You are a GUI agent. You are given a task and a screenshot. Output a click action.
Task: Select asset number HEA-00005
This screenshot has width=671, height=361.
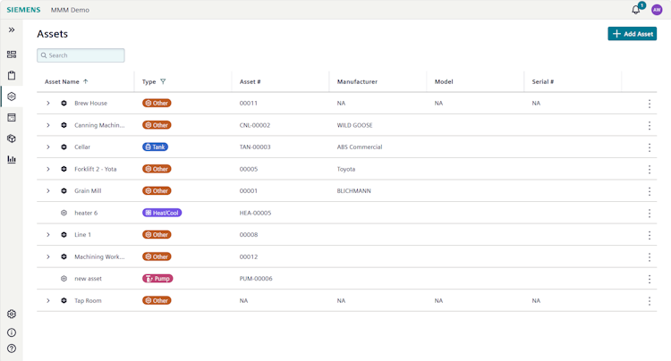coord(256,213)
